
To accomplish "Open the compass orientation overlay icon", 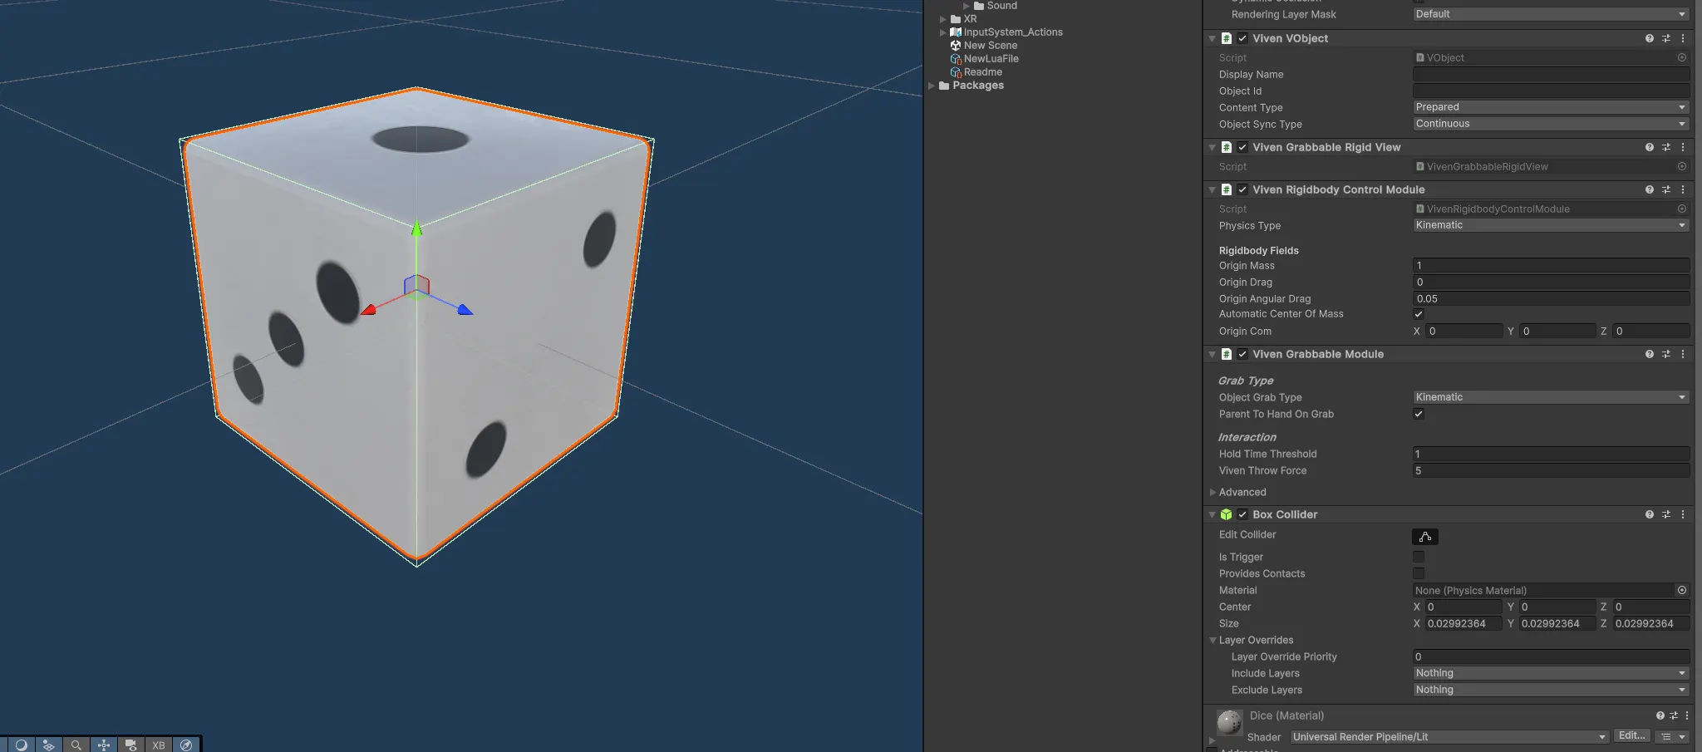I will coord(186,745).
